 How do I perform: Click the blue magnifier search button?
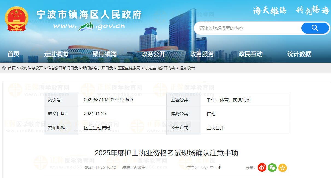point(315,28)
